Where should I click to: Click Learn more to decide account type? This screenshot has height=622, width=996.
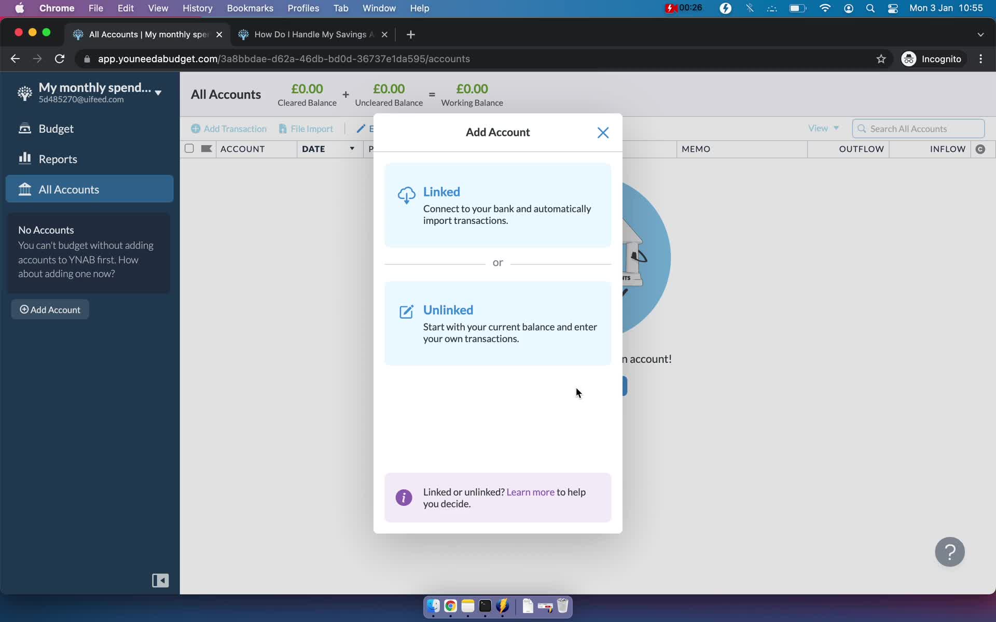[x=531, y=491]
